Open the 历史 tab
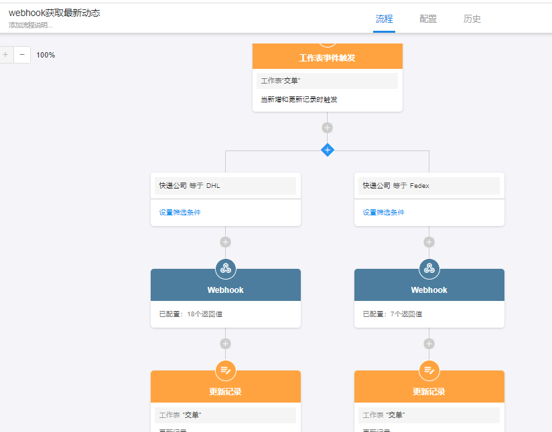The height and width of the screenshot is (432, 552). click(x=472, y=19)
